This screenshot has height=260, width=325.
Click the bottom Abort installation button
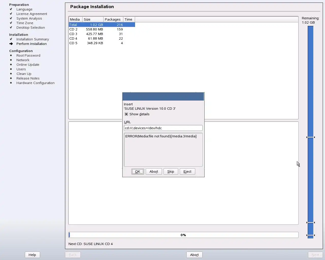(194, 255)
